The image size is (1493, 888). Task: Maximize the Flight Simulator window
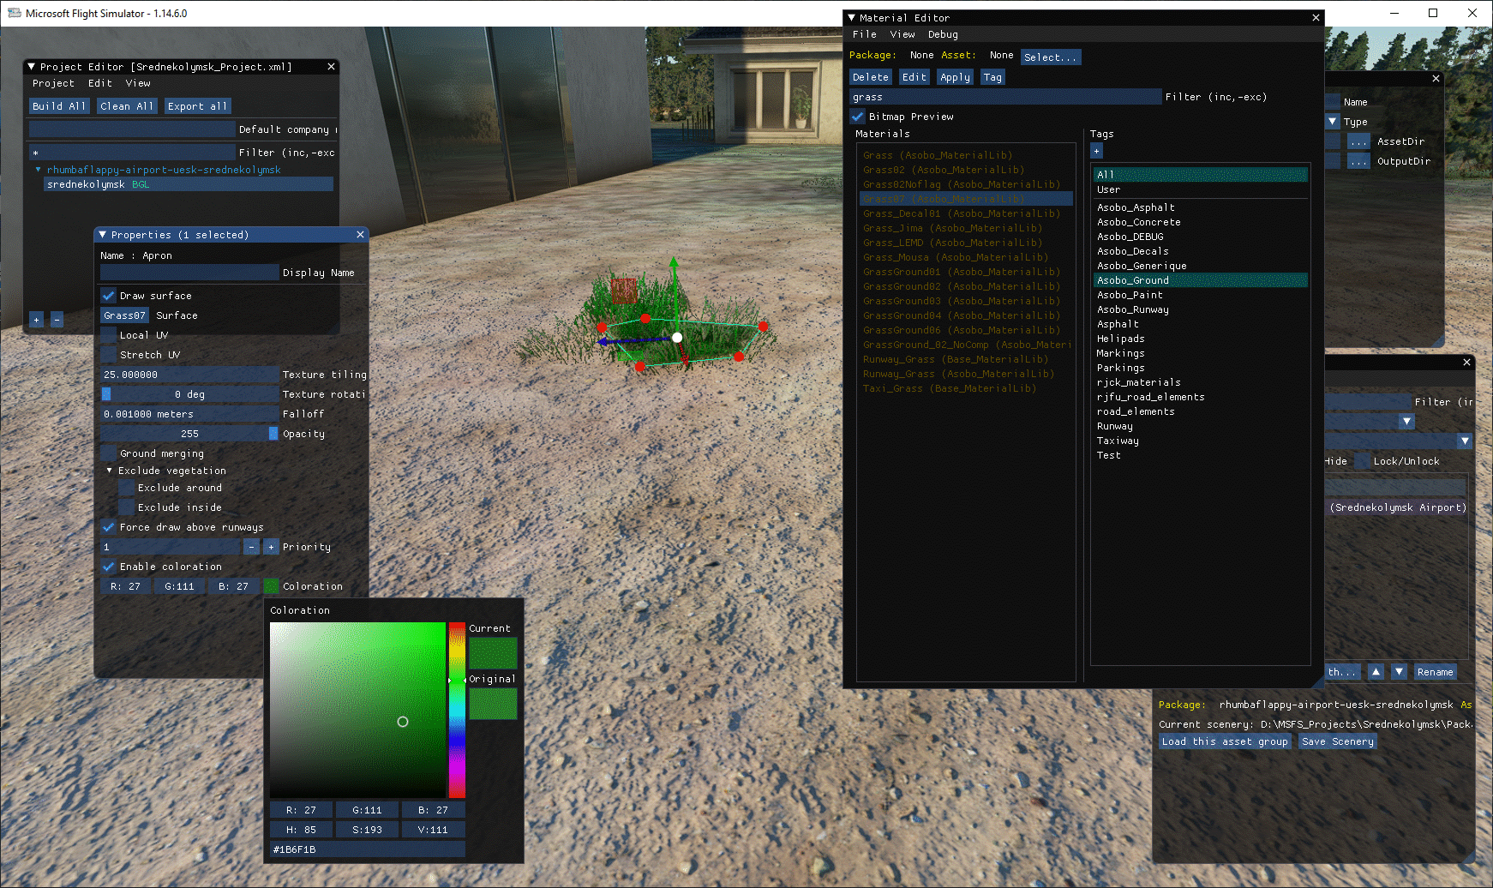click(1433, 13)
